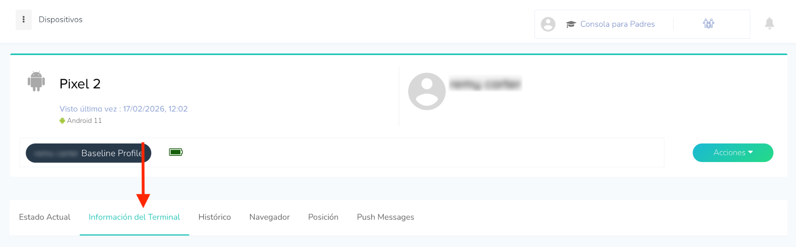Click the user account avatar icon

coord(548,24)
